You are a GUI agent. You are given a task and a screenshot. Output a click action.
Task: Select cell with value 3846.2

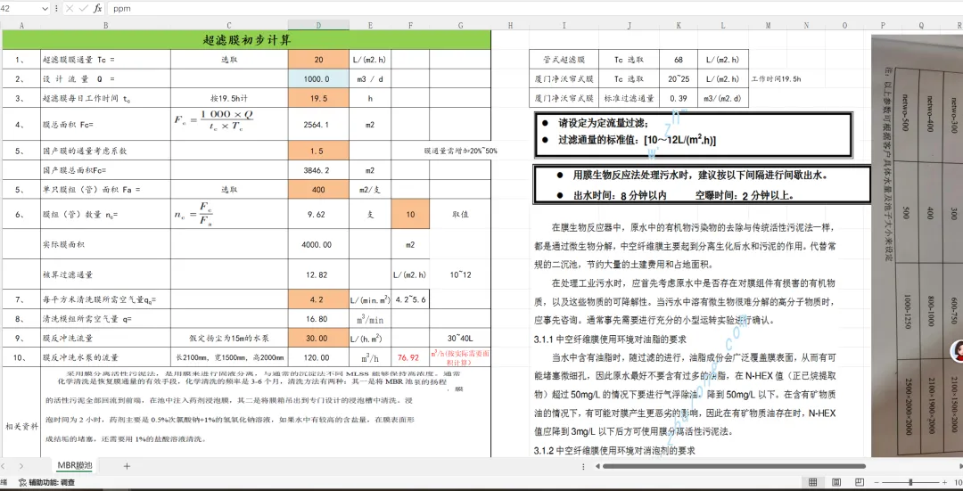[318, 170]
